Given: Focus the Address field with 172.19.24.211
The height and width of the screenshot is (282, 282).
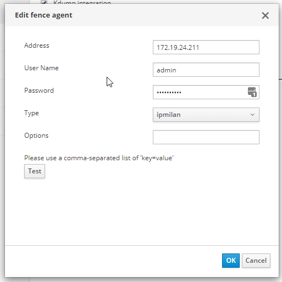Looking at the screenshot, I should (x=206, y=47).
